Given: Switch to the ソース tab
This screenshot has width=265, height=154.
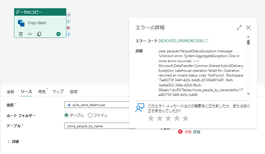Looking at the screenshot, I should click(26, 92).
